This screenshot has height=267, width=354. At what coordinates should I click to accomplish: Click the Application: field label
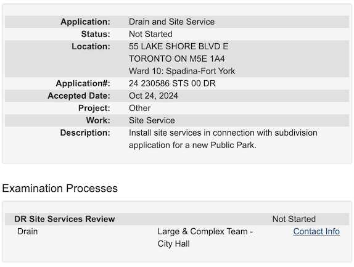85,22
